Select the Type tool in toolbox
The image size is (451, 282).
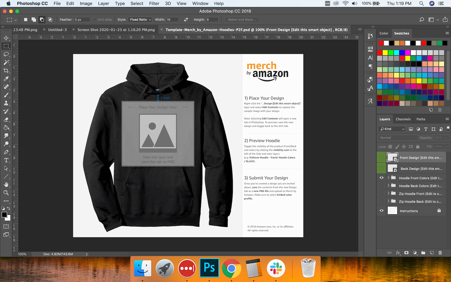pyautogui.click(x=6, y=160)
